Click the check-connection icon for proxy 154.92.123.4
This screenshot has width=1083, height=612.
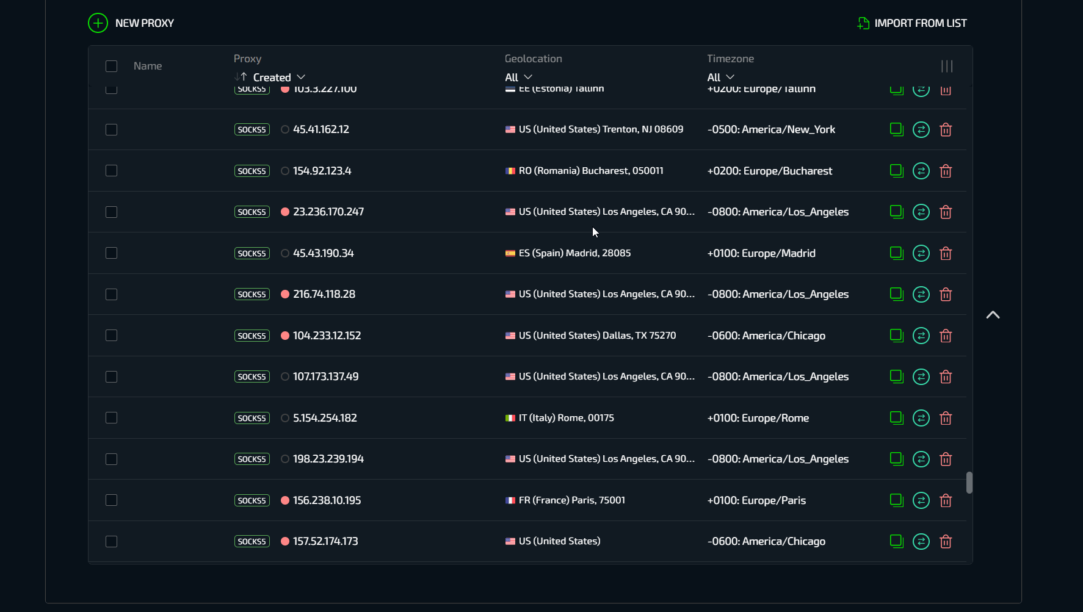tap(921, 171)
